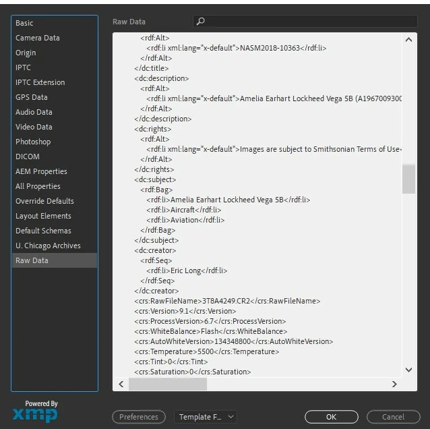The width and height of the screenshot is (430, 429).
Task: Click the crs:Saturation 0 line
Action: click(x=193, y=372)
